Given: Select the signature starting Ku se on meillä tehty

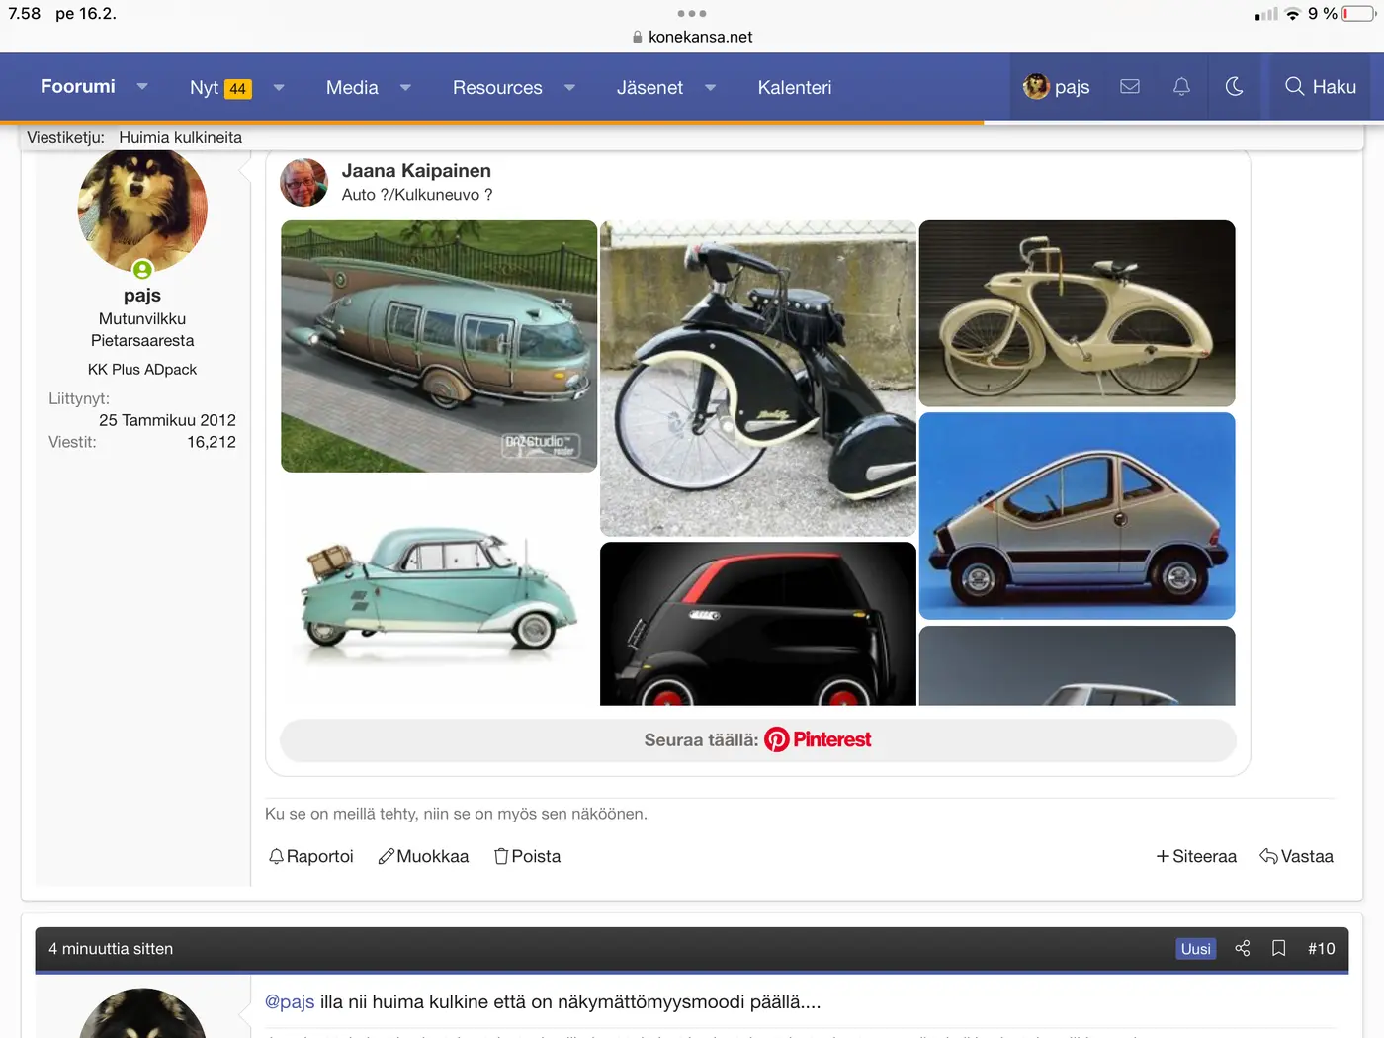Looking at the screenshot, I should tap(456, 814).
